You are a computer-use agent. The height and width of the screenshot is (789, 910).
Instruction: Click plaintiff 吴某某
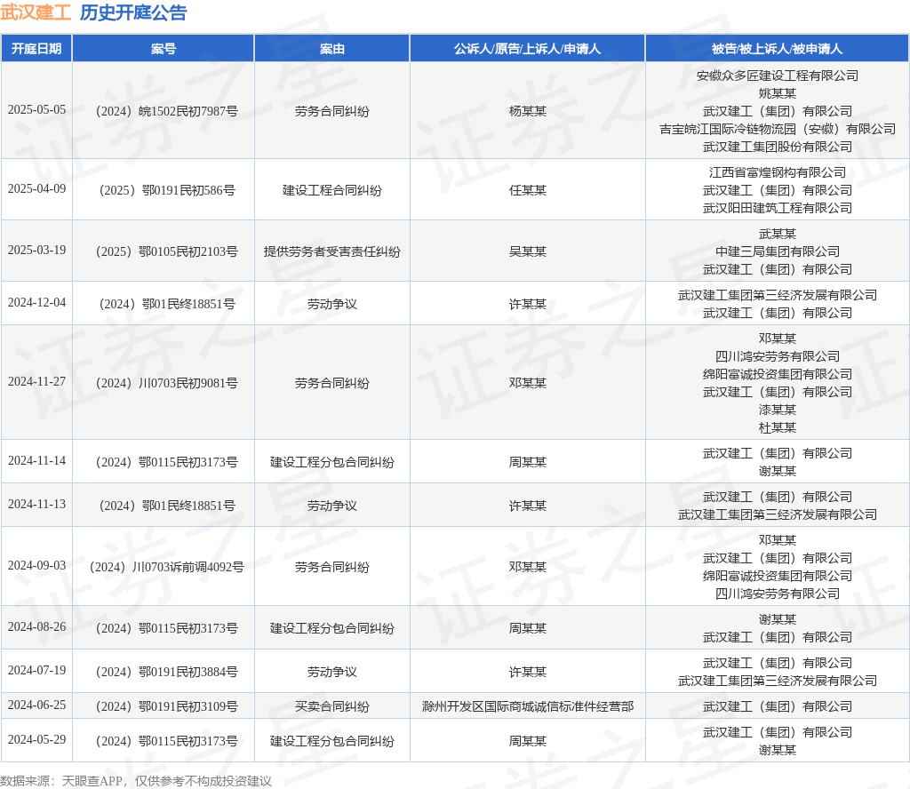pos(528,251)
